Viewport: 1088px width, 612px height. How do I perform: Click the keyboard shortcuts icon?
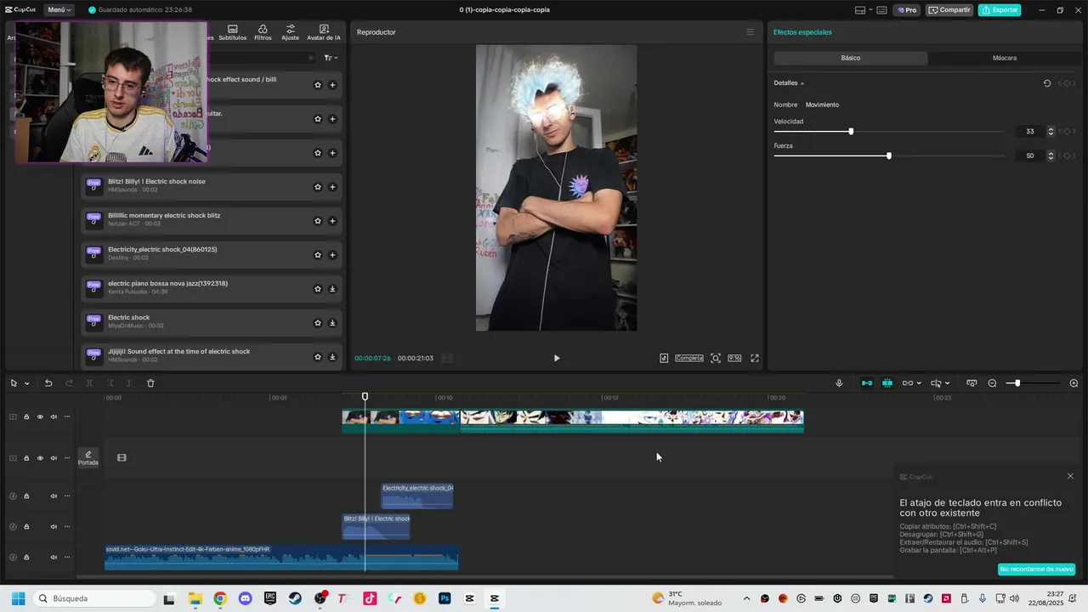(881, 10)
